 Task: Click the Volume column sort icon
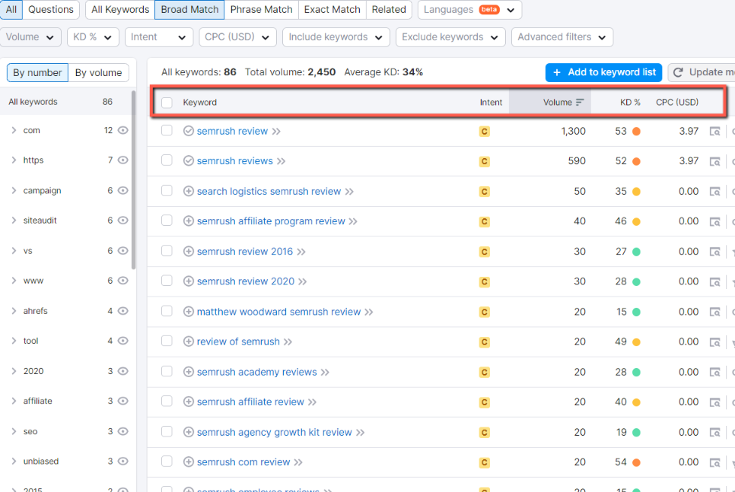pyautogui.click(x=580, y=102)
